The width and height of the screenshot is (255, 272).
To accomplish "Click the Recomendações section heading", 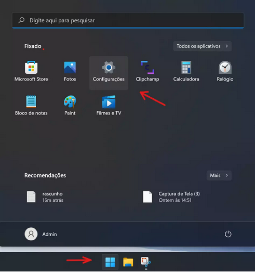I will [45, 175].
